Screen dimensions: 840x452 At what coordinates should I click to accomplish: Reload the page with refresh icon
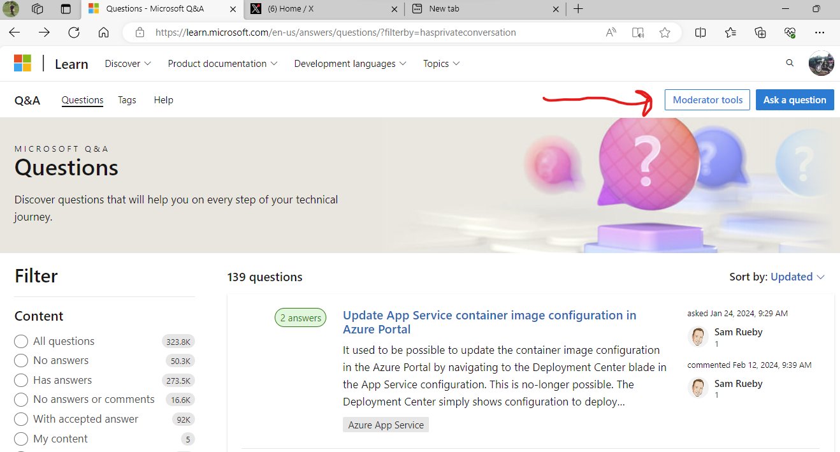pos(74,33)
